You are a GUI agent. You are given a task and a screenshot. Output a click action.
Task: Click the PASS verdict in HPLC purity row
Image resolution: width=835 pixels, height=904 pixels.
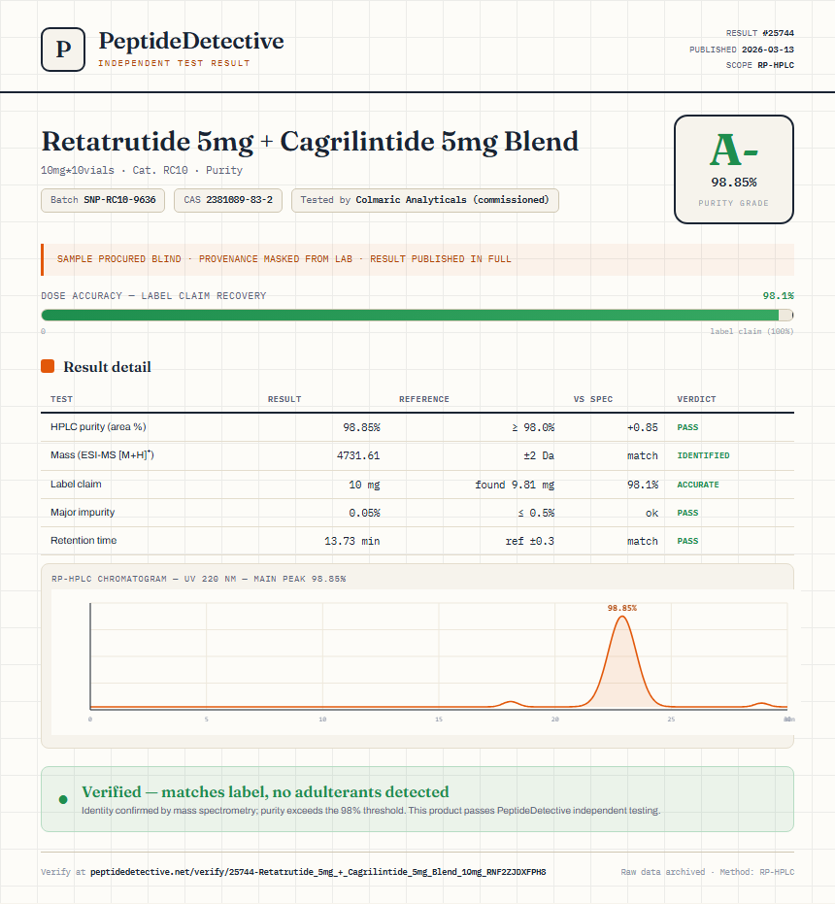(x=687, y=427)
